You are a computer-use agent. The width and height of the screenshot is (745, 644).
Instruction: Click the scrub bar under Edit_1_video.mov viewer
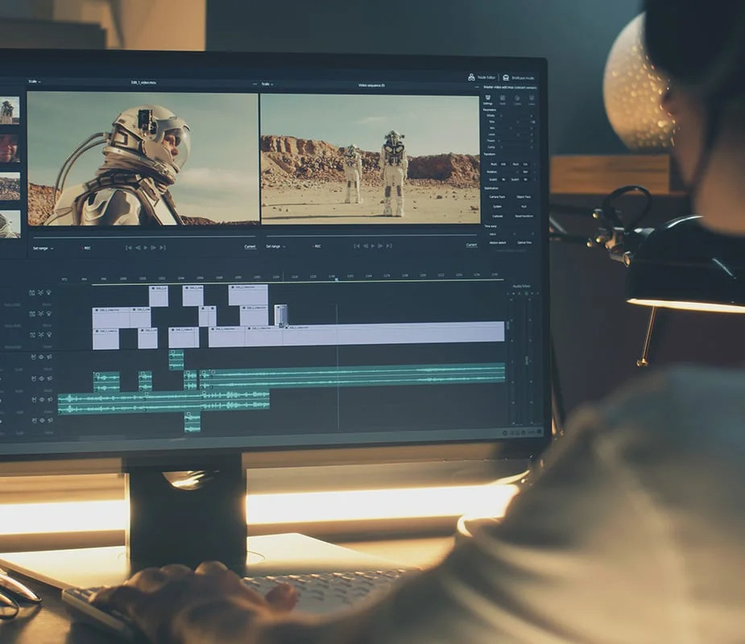tap(144, 237)
